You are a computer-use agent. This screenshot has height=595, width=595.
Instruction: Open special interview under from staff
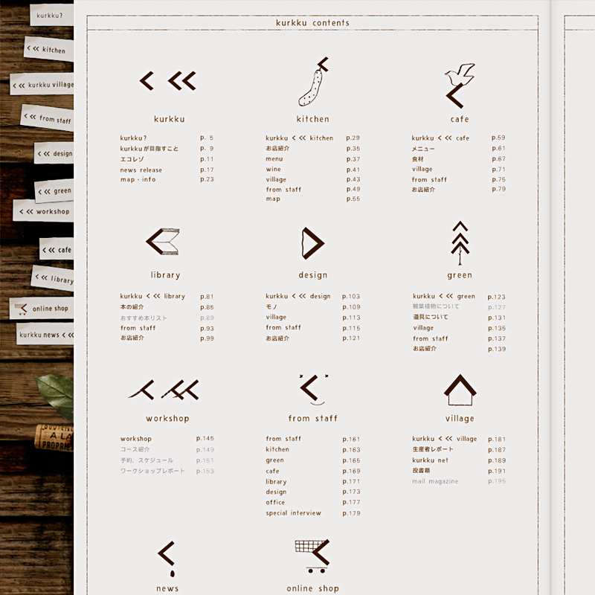(294, 513)
